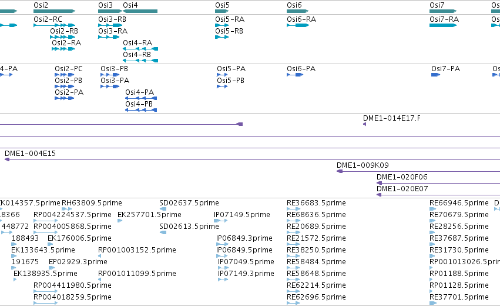Viewport: 500px width, 306px height.
Task: Open the Osi4-PA protein label
Action: 139,92
